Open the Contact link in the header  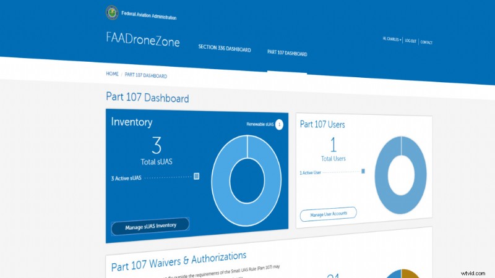[426, 42]
